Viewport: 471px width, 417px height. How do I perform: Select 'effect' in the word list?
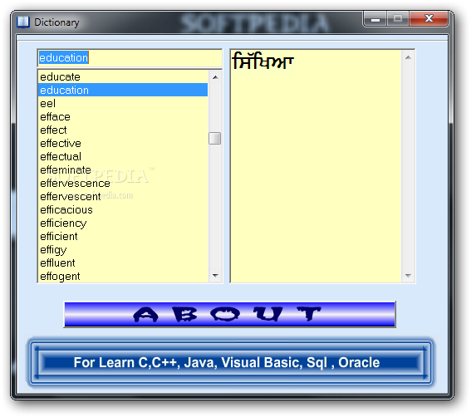tap(123, 130)
